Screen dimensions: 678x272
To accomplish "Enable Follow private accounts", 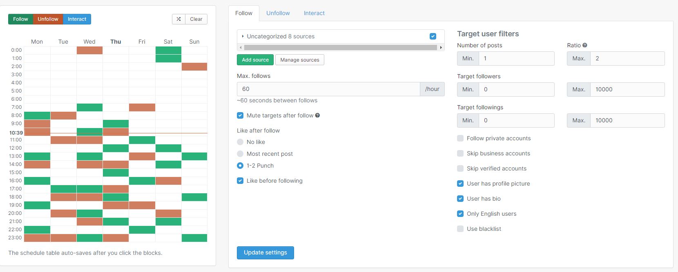I will (x=460, y=138).
